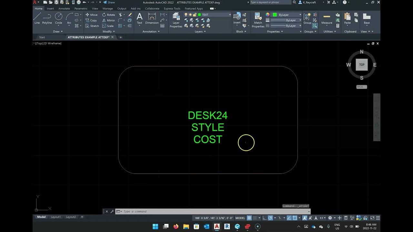Toggle group selection on/off in Groups panel
The height and width of the screenshot is (232, 413).
[x=315, y=26]
